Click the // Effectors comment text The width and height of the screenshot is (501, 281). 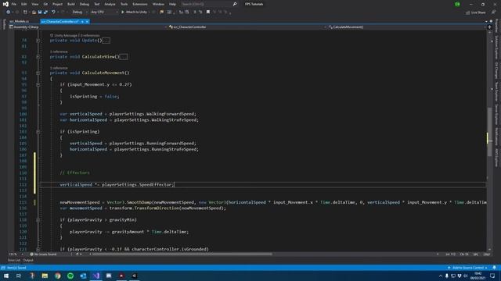[75, 173]
